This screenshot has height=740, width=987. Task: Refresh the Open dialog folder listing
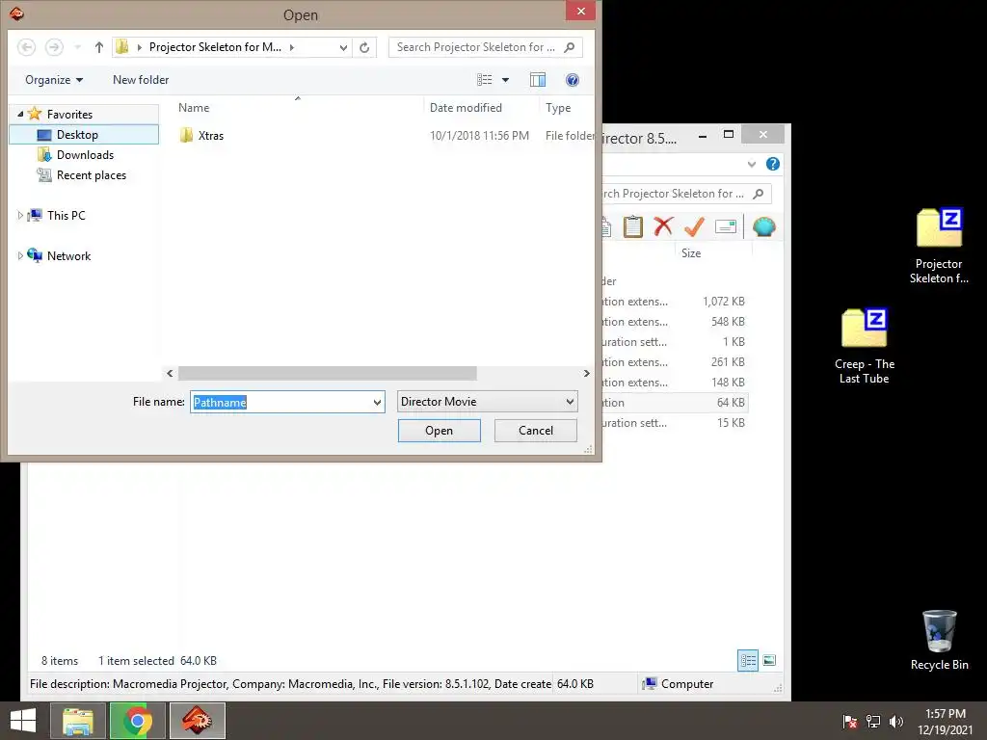[x=364, y=47]
